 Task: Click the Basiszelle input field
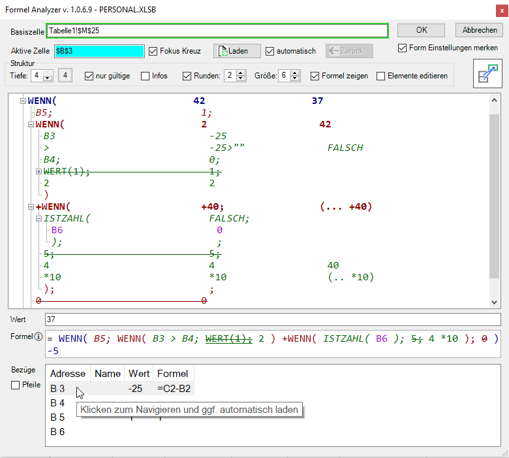[x=217, y=31]
